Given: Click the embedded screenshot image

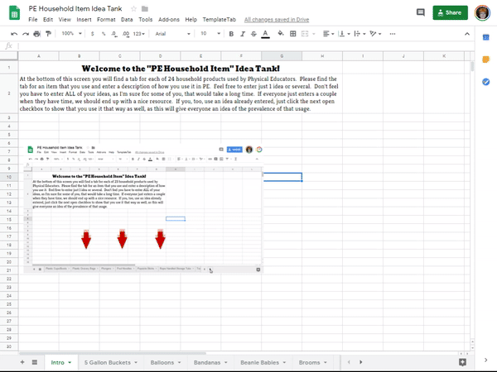Looking at the screenshot, I should click(x=143, y=208).
